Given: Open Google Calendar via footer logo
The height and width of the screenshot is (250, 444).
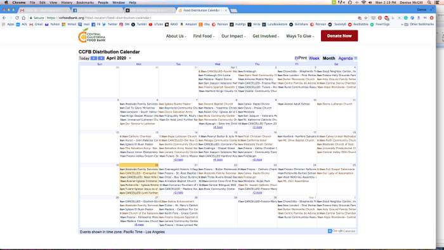Looking at the screenshot, I should tap(341, 231).
